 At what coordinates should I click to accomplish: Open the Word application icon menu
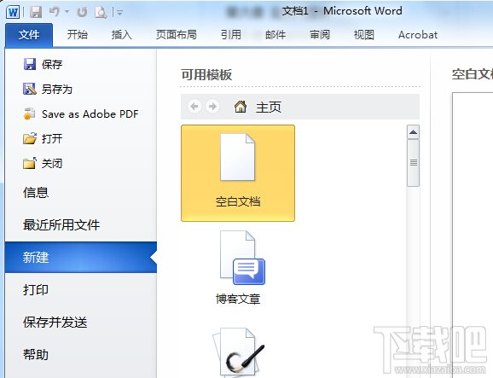[x=13, y=12]
